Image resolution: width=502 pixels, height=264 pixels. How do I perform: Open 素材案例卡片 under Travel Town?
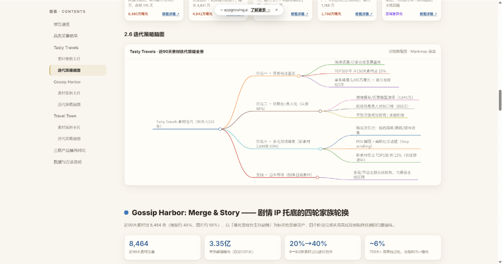click(x=69, y=127)
